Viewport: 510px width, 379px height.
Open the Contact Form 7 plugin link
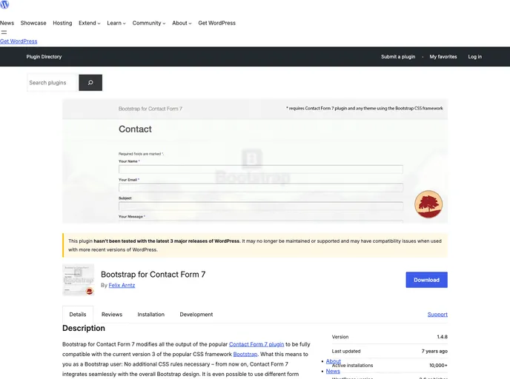click(256, 344)
